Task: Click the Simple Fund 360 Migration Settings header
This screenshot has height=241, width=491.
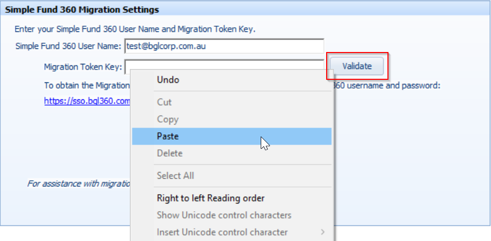Action: click(82, 10)
